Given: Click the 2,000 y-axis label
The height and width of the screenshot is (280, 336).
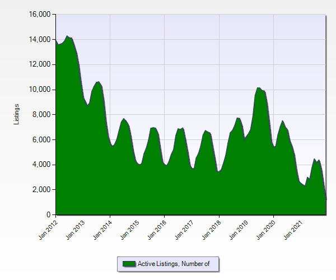Looking at the screenshot, I should pos(41,190).
